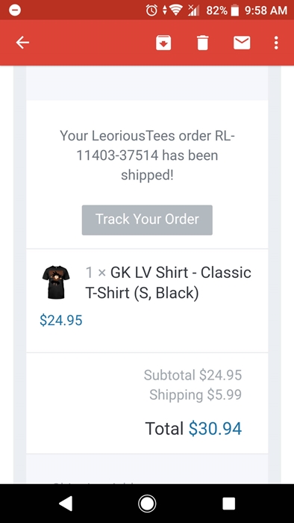The width and height of the screenshot is (294, 523).
Task: Tap the Android home circle button
Action: tap(147, 504)
